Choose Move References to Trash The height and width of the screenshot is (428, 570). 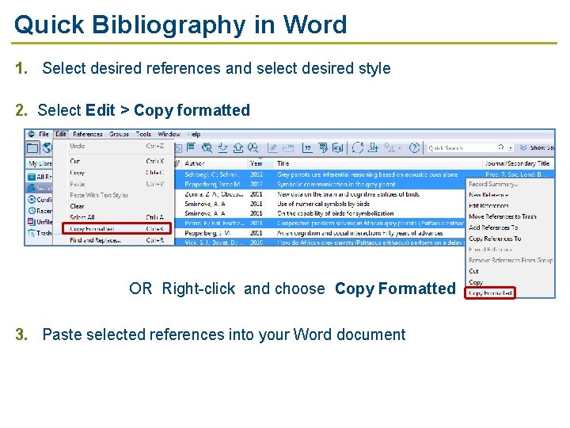pos(511,216)
